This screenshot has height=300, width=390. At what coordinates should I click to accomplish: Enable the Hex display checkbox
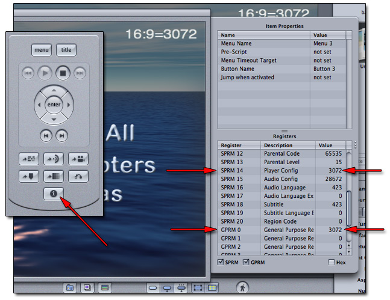point(332,263)
